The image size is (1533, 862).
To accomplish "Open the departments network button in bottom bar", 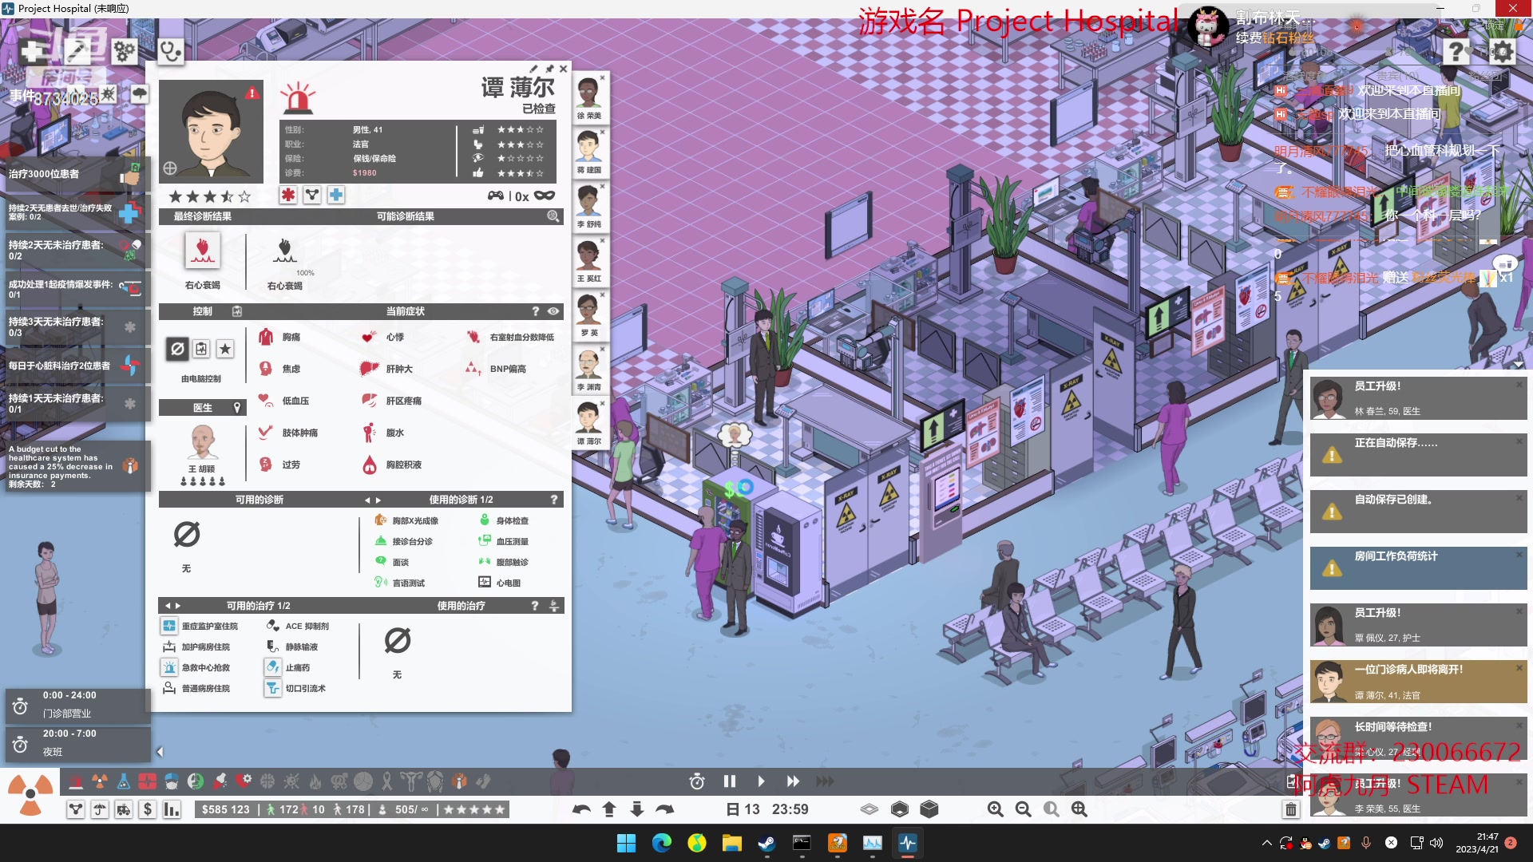I will click(76, 809).
